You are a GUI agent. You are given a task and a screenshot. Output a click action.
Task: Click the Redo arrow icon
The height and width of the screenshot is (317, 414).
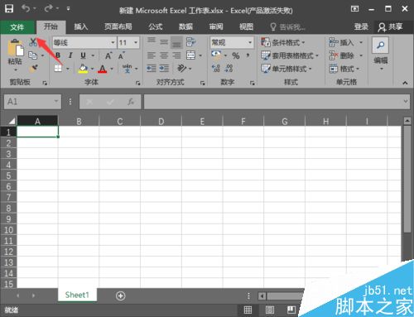[49, 9]
